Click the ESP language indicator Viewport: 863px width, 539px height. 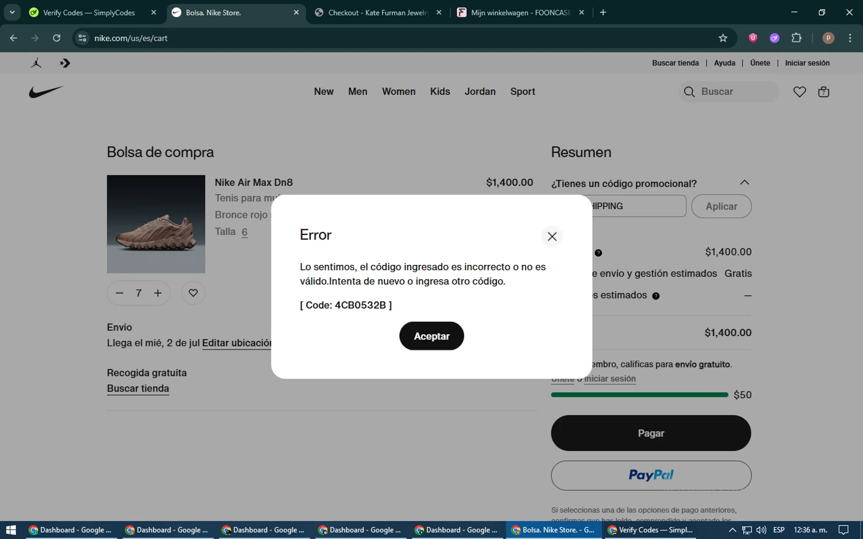(779, 530)
